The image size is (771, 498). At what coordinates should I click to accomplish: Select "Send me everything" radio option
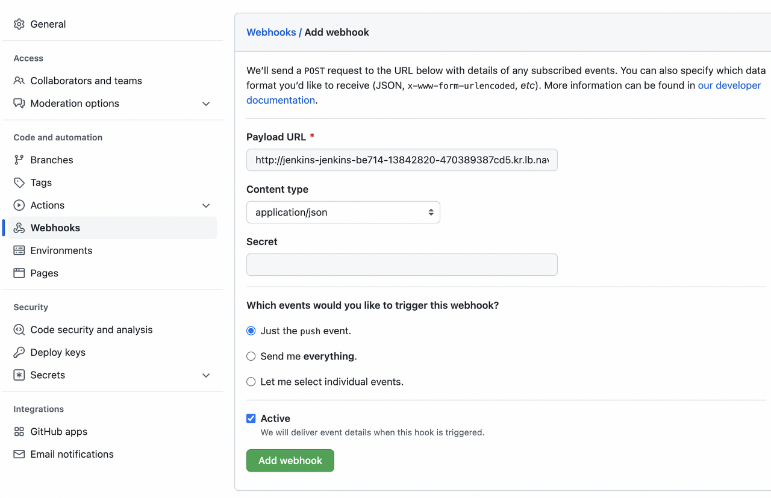point(251,356)
